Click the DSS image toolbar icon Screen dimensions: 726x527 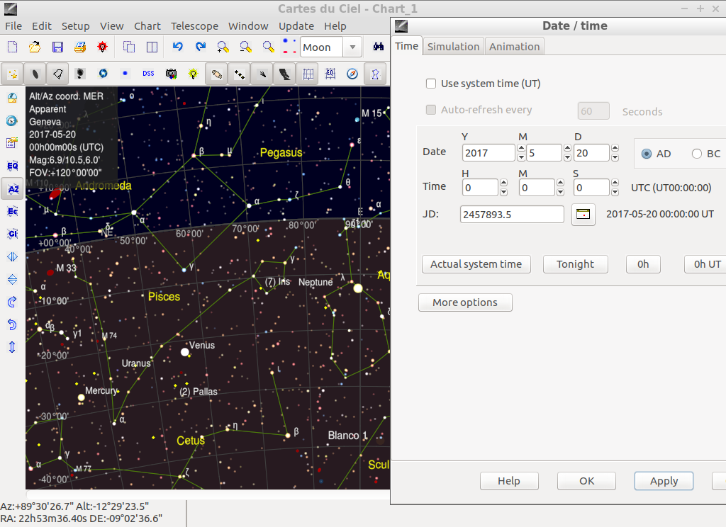148,74
